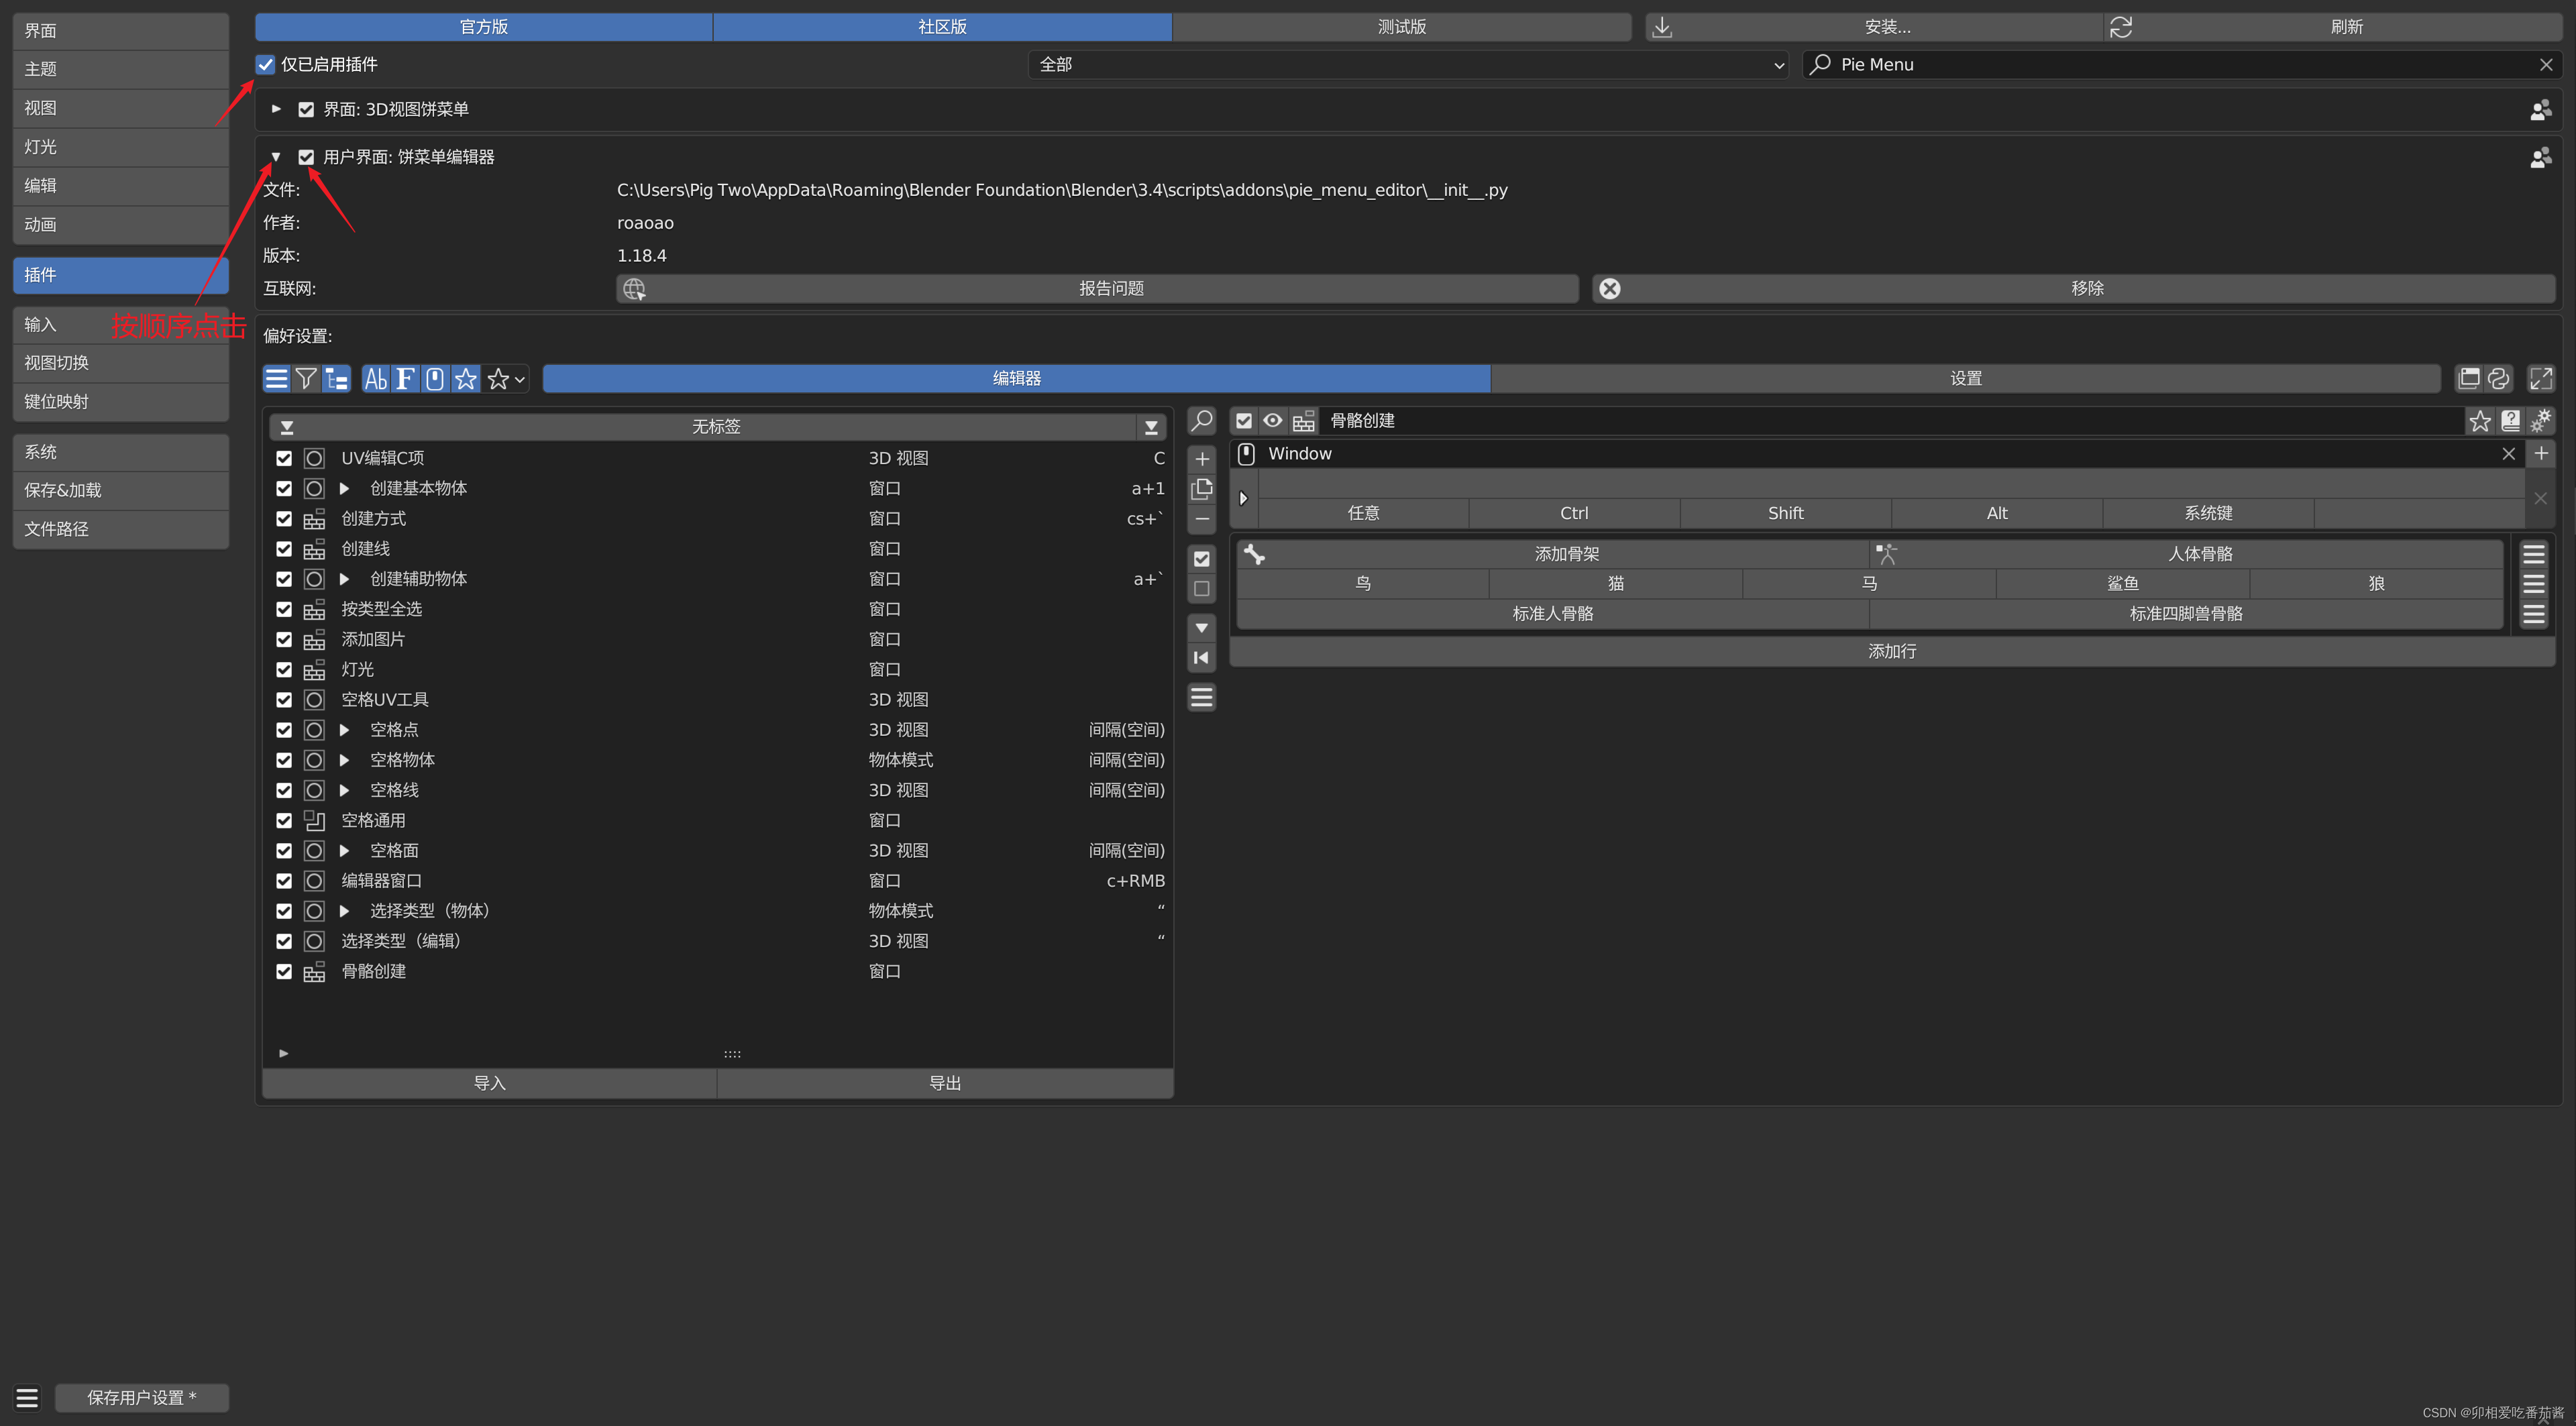Click the menu type icon beside 骨骼创建 name
Image resolution: width=2576 pixels, height=1426 pixels.
click(x=1303, y=421)
